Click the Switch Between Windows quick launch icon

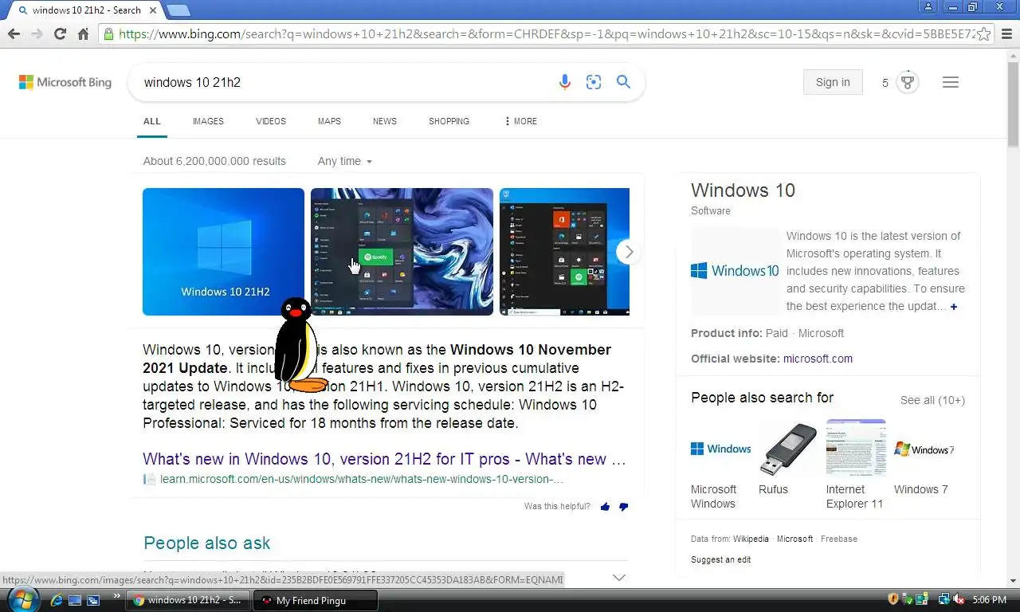pyautogui.click(x=93, y=600)
